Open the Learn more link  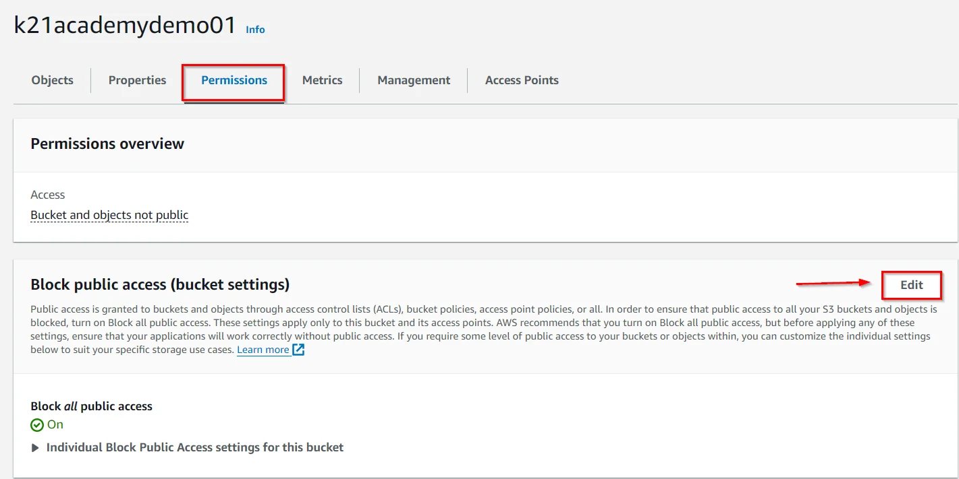point(263,350)
